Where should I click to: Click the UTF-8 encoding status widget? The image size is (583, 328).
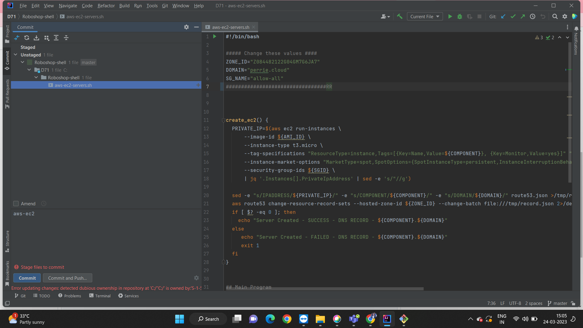coord(515,303)
